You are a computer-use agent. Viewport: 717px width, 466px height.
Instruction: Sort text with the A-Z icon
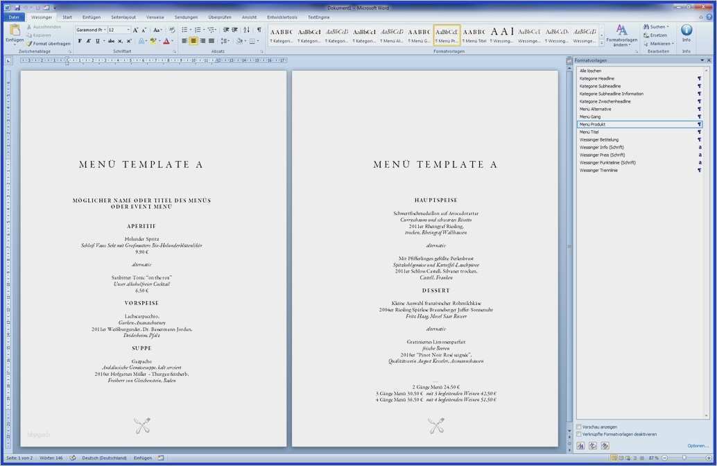pos(246,31)
